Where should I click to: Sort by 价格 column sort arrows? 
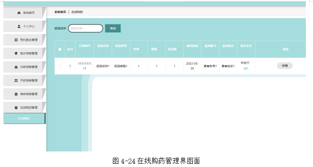[x=142, y=49]
